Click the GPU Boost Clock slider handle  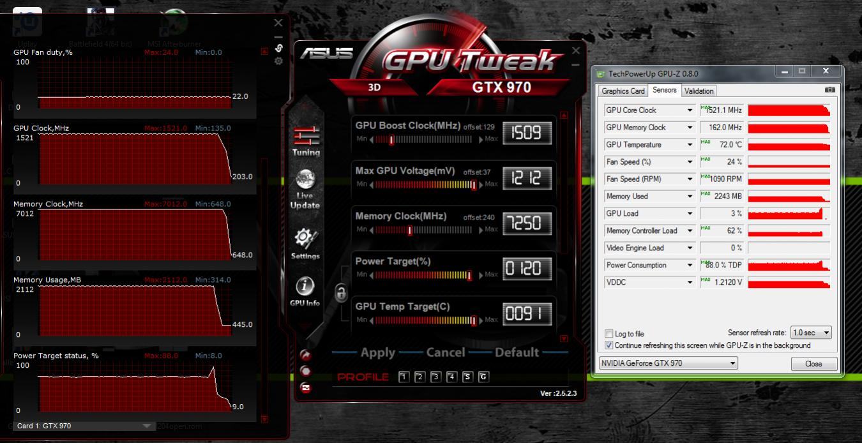(x=391, y=140)
